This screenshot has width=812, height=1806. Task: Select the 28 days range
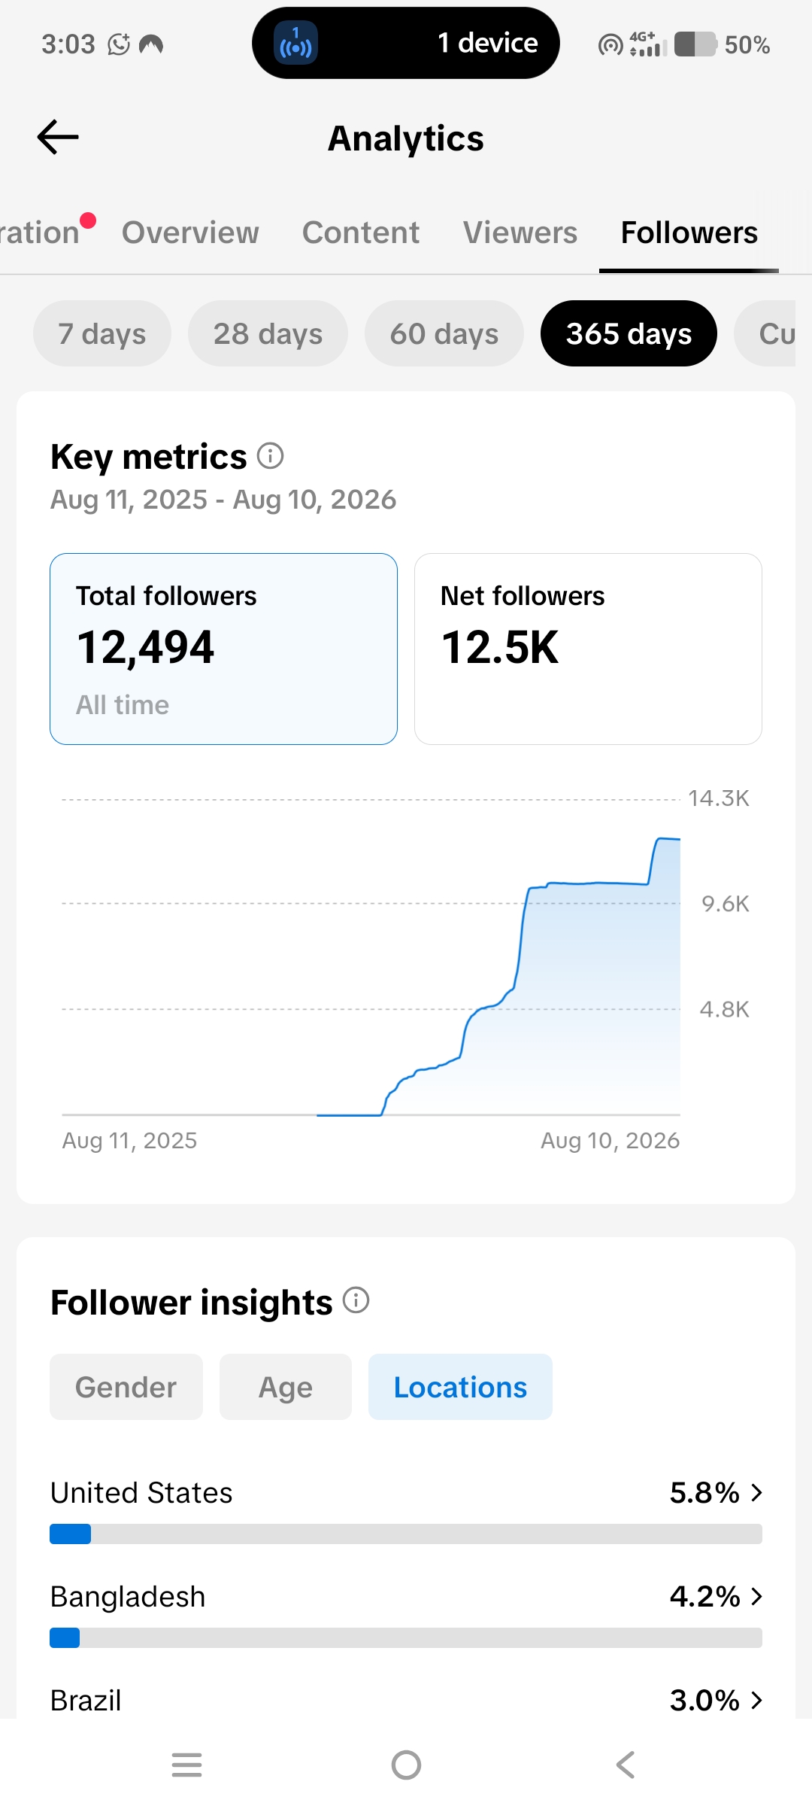click(268, 333)
